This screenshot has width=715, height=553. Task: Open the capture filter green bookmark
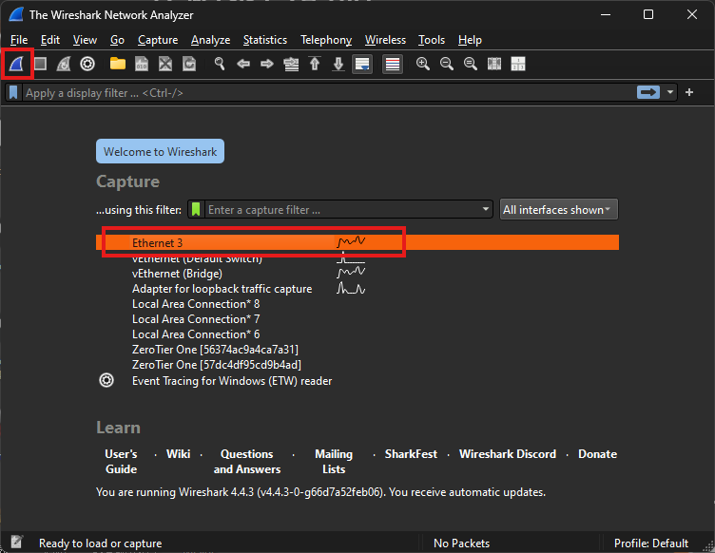(x=196, y=210)
